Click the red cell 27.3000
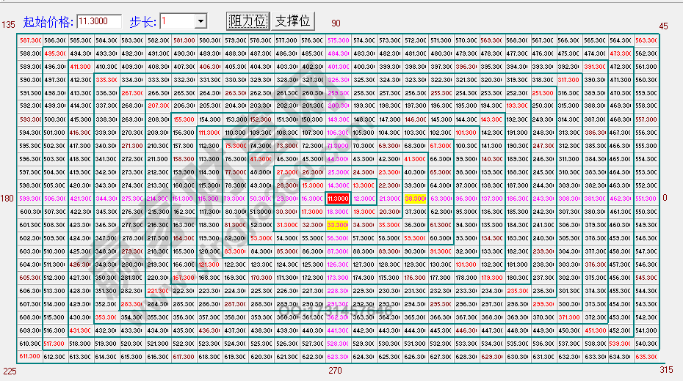Screen dimensions: 683x381 (286, 172)
